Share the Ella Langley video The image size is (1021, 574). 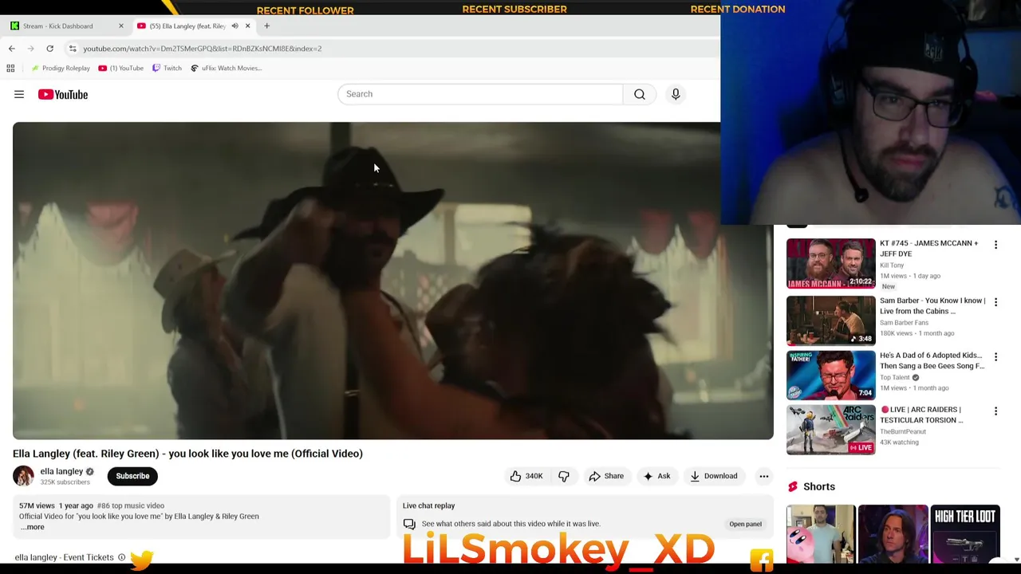[x=606, y=476]
